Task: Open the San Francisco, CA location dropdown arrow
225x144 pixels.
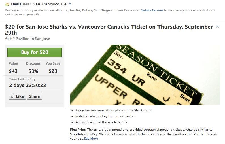Action: click(70, 4)
